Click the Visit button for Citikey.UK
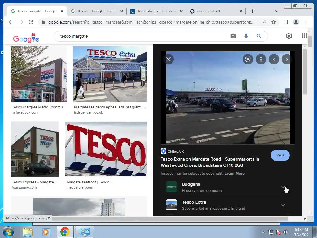Viewport: 317px width, 238px height. (280, 155)
